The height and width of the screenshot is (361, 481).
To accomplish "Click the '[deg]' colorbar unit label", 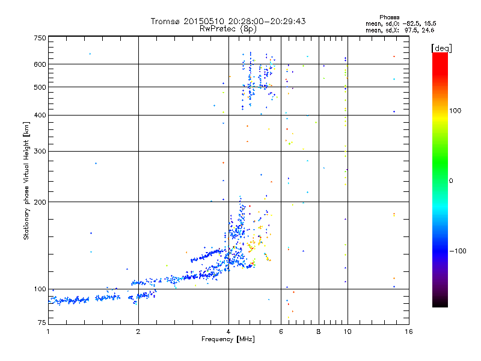I will click(441, 48).
